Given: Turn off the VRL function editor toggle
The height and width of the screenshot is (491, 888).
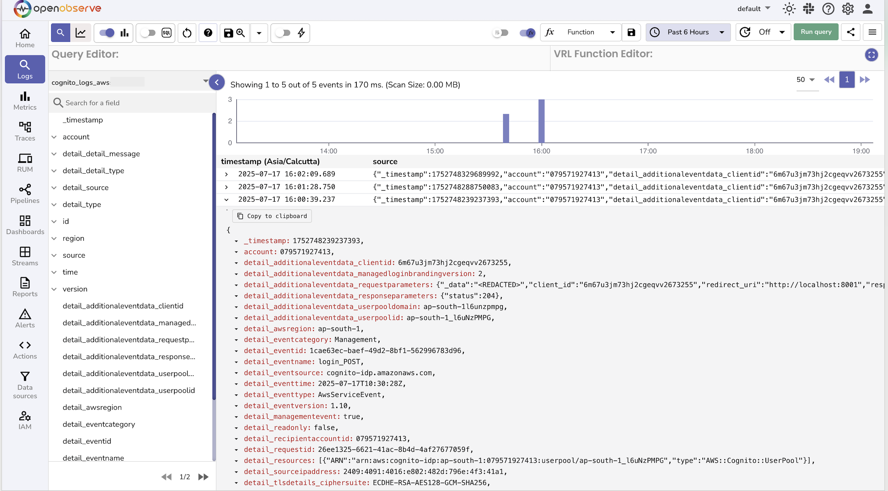Looking at the screenshot, I should point(527,33).
